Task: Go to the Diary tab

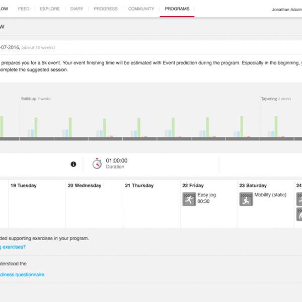Action: pos(77,9)
